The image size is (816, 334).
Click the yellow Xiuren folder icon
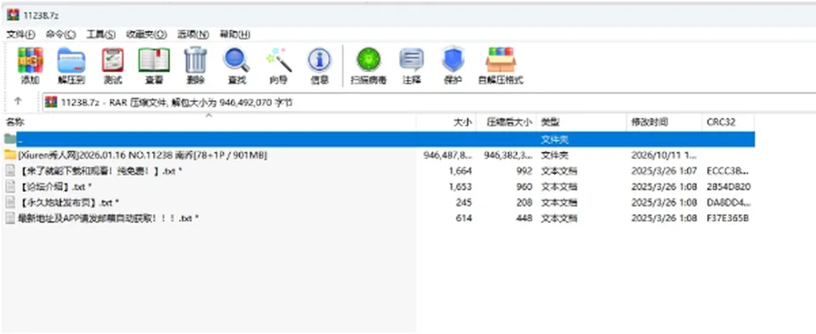[10, 155]
